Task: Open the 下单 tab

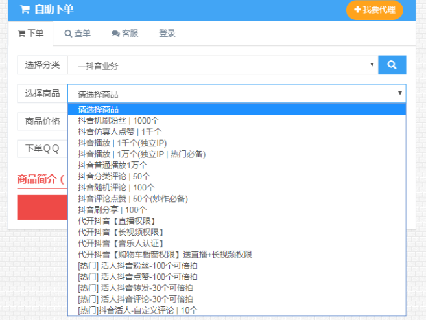Action: click(30, 34)
